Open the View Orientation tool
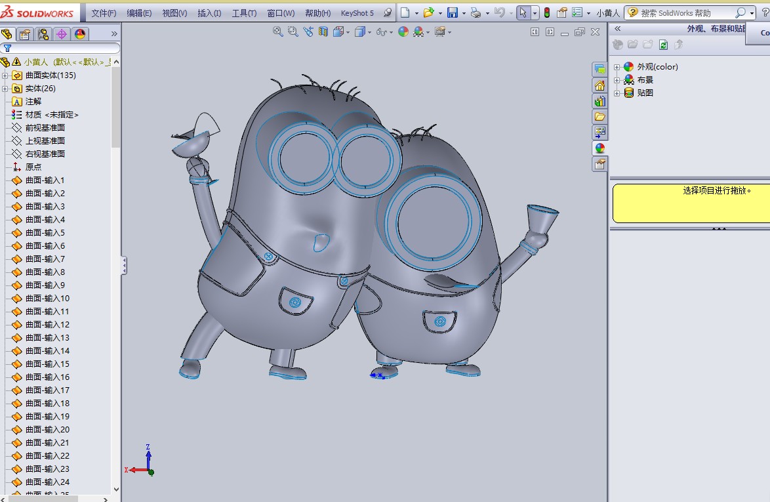 coord(338,32)
